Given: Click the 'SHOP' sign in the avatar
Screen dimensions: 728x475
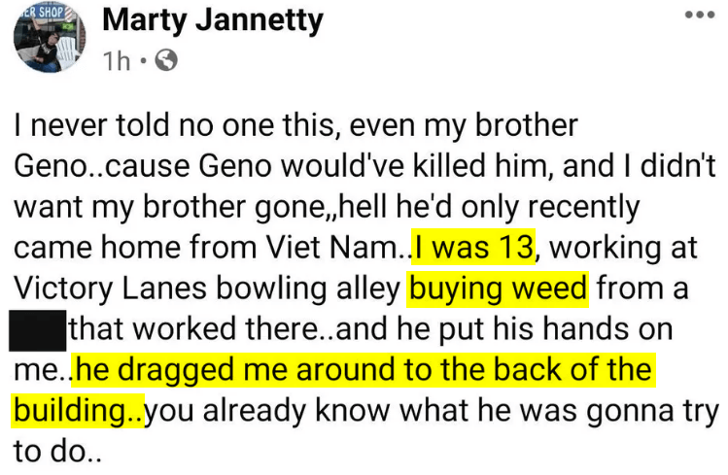Looking at the screenshot, I should 51,12.
